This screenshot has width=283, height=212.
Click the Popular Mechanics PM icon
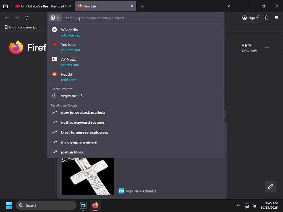[x=121, y=191]
